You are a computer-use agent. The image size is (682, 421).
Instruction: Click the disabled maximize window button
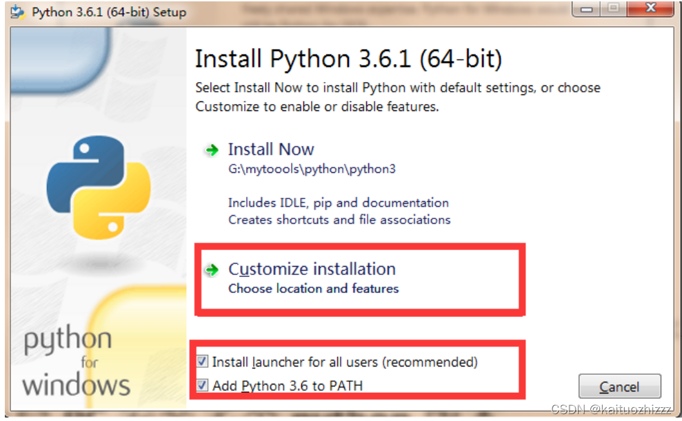[614, 8]
